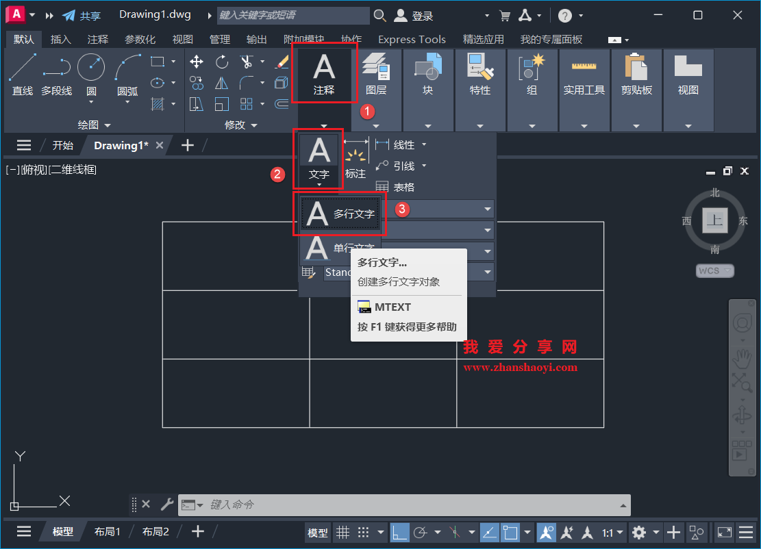Select the Line (直线) drawing tool
This screenshot has width=761, height=549.
click(22, 73)
